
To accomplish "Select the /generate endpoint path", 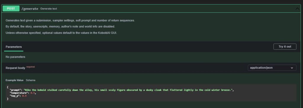I will click(x=30, y=9).
